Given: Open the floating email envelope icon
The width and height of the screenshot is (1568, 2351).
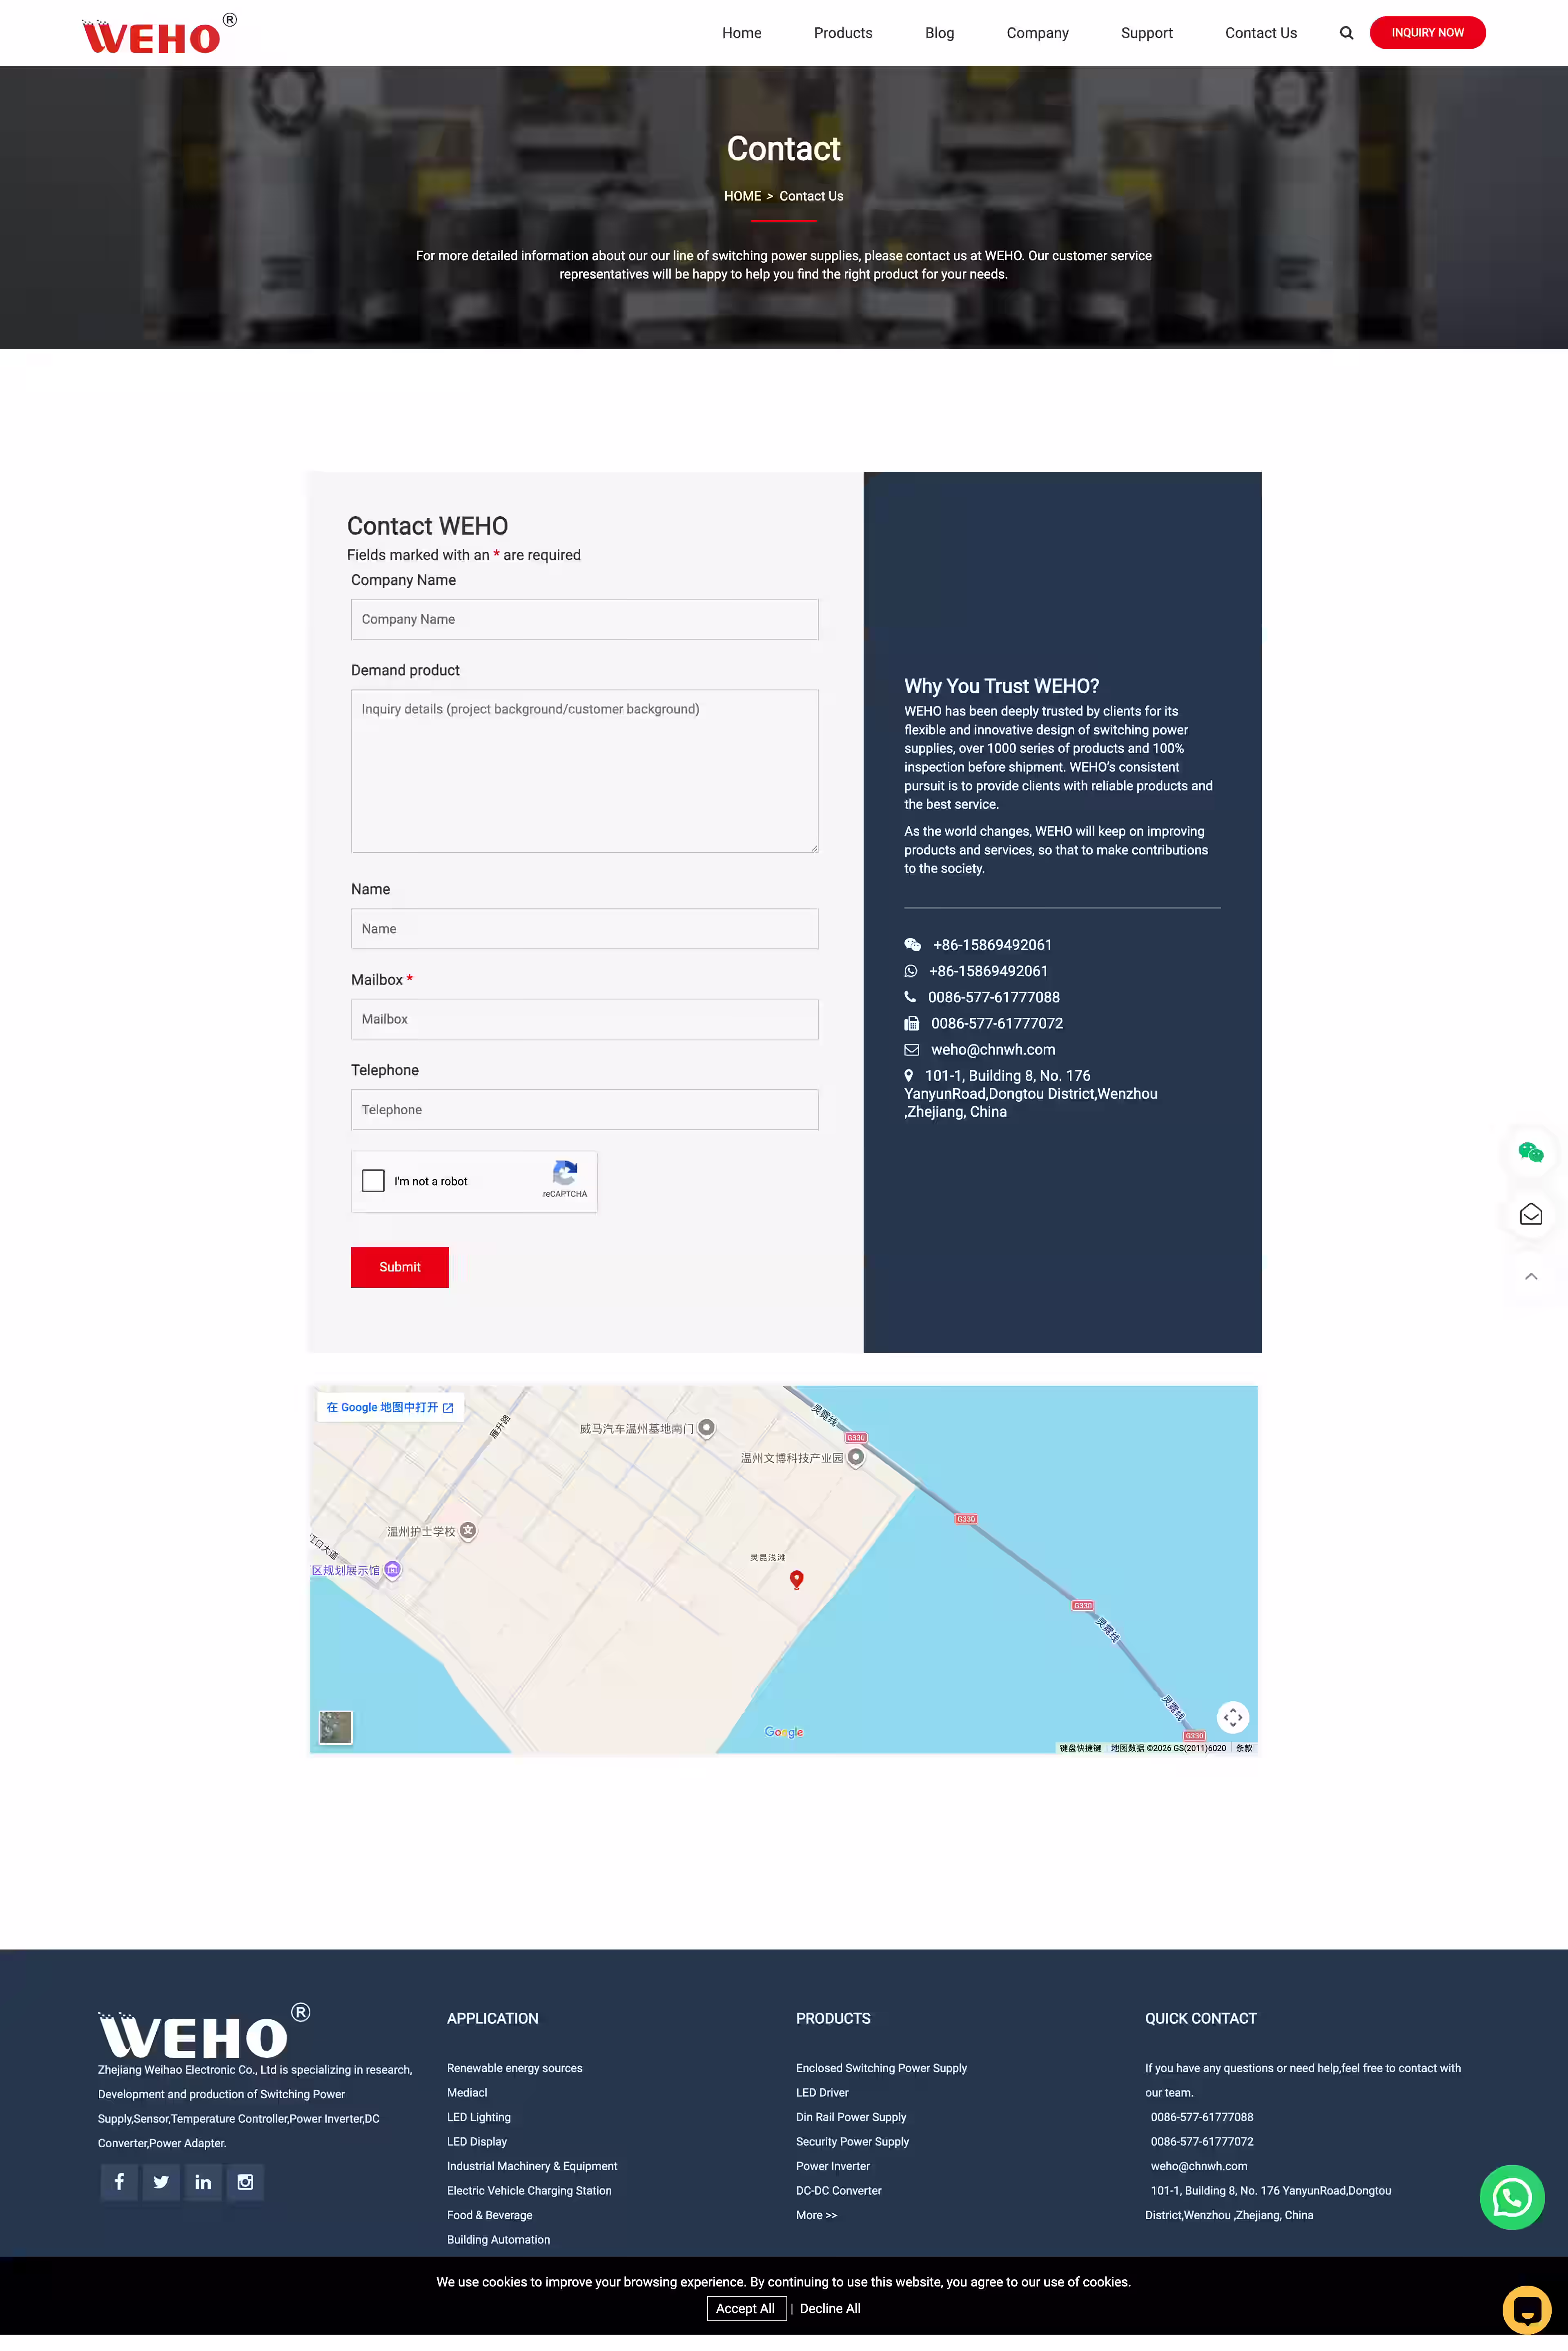Looking at the screenshot, I should pyautogui.click(x=1530, y=1214).
